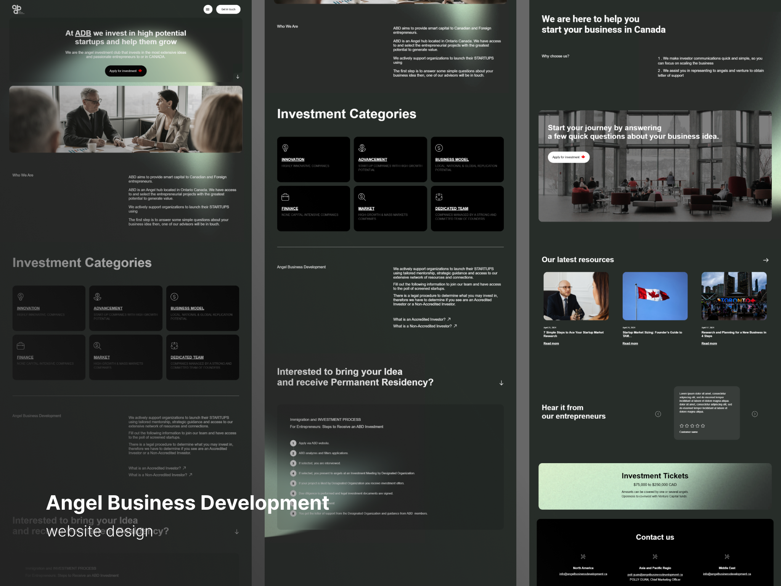Click the Get in touch button
Viewport: 781px width, 586px height.
(228, 9)
